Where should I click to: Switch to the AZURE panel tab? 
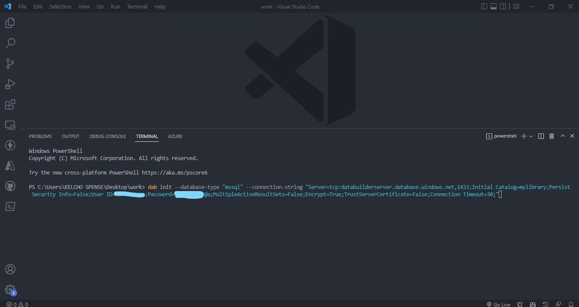pyautogui.click(x=175, y=136)
